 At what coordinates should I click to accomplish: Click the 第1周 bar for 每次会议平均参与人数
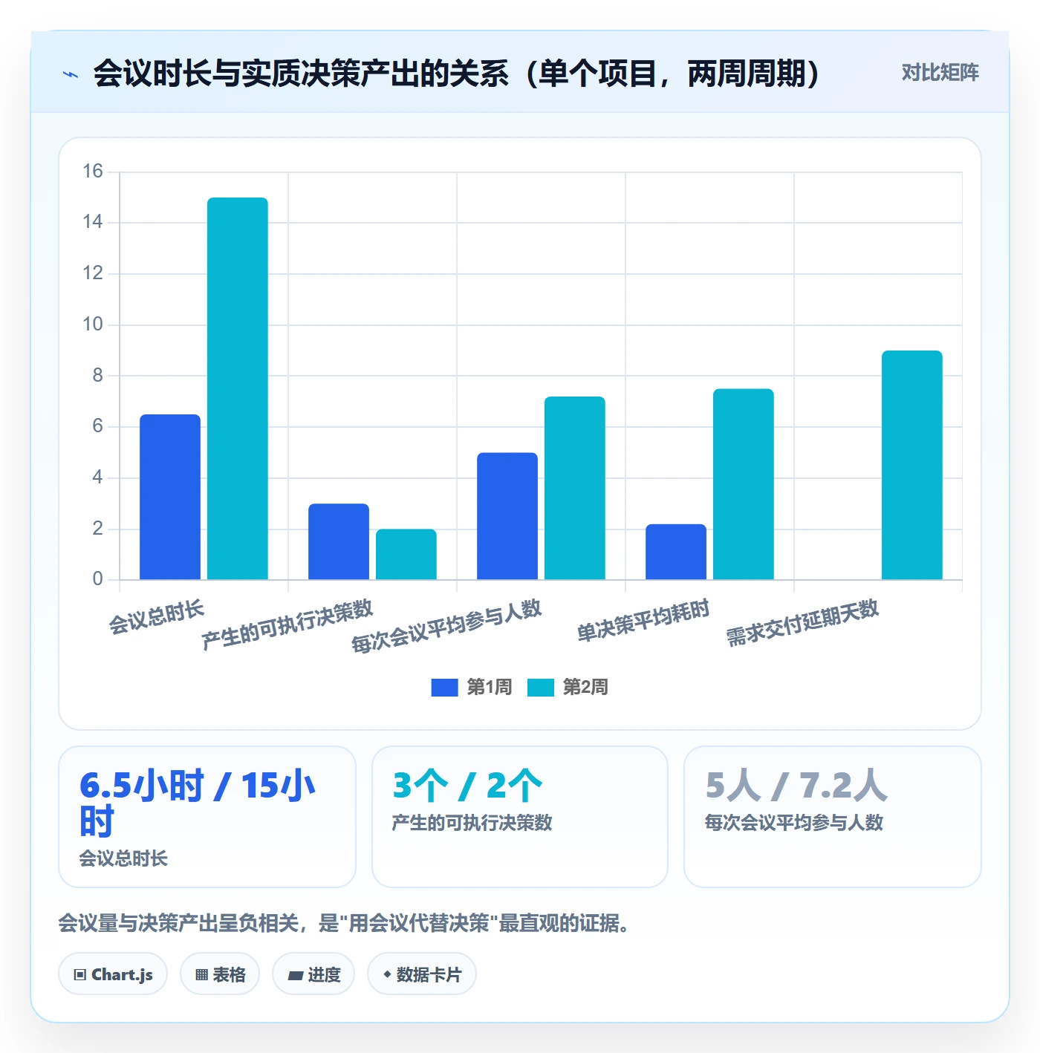[x=507, y=516]
